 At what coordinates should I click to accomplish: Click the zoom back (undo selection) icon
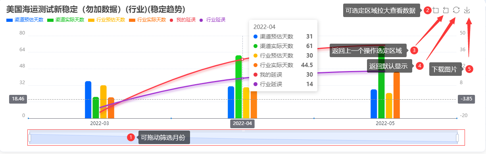(x=446, y=10)
